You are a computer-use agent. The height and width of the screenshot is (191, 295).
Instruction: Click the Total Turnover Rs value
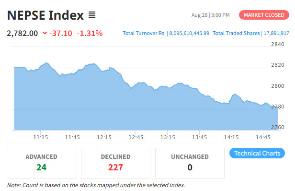click(x=189, y=33)
